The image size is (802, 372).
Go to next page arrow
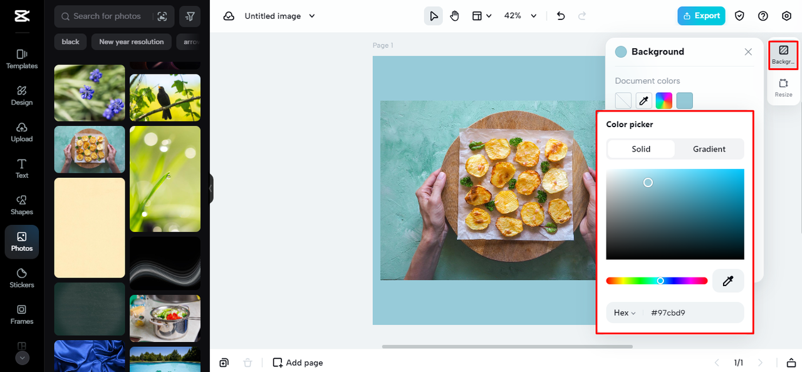click(x=761, y=363)
